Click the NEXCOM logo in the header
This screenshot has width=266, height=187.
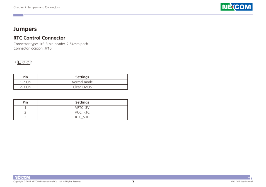pyautogui.click(x=236, y=7)
